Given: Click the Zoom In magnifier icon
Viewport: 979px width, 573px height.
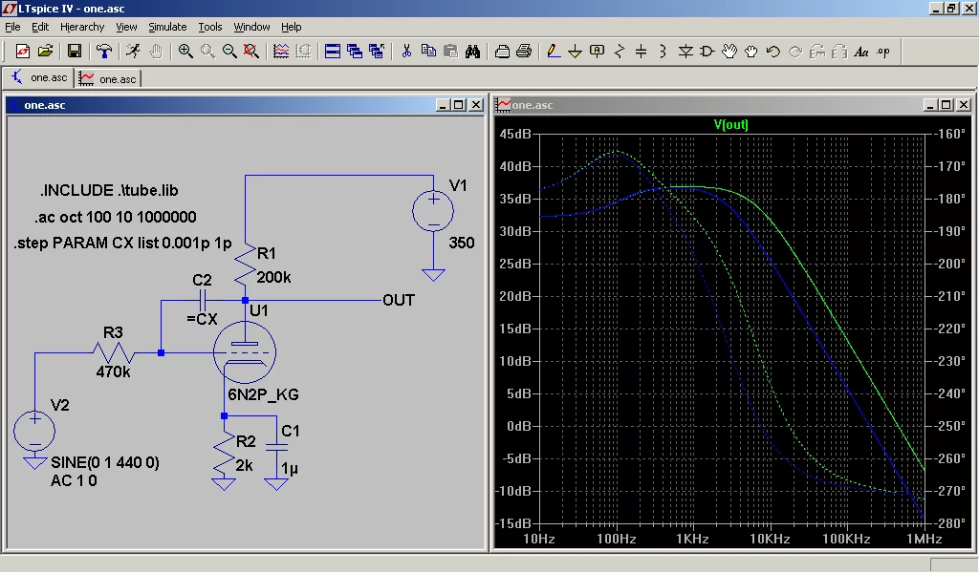Looking at the screenshot, I should (x=185, y=52).
